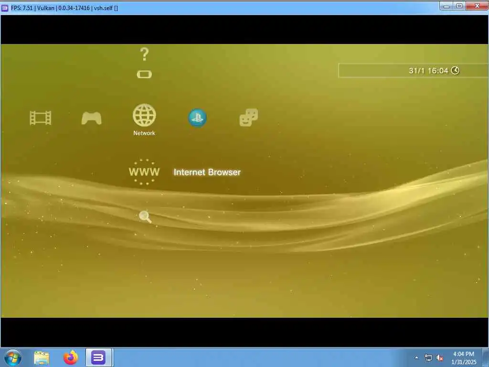Open the taskbar clock showing 4:04 PM
The image size is (489, 367).
pos(464,358)
